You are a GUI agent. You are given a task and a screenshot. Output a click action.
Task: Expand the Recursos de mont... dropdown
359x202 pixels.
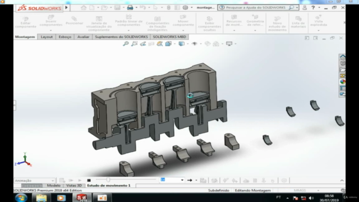pyautogui.click(x=234, y=30)
